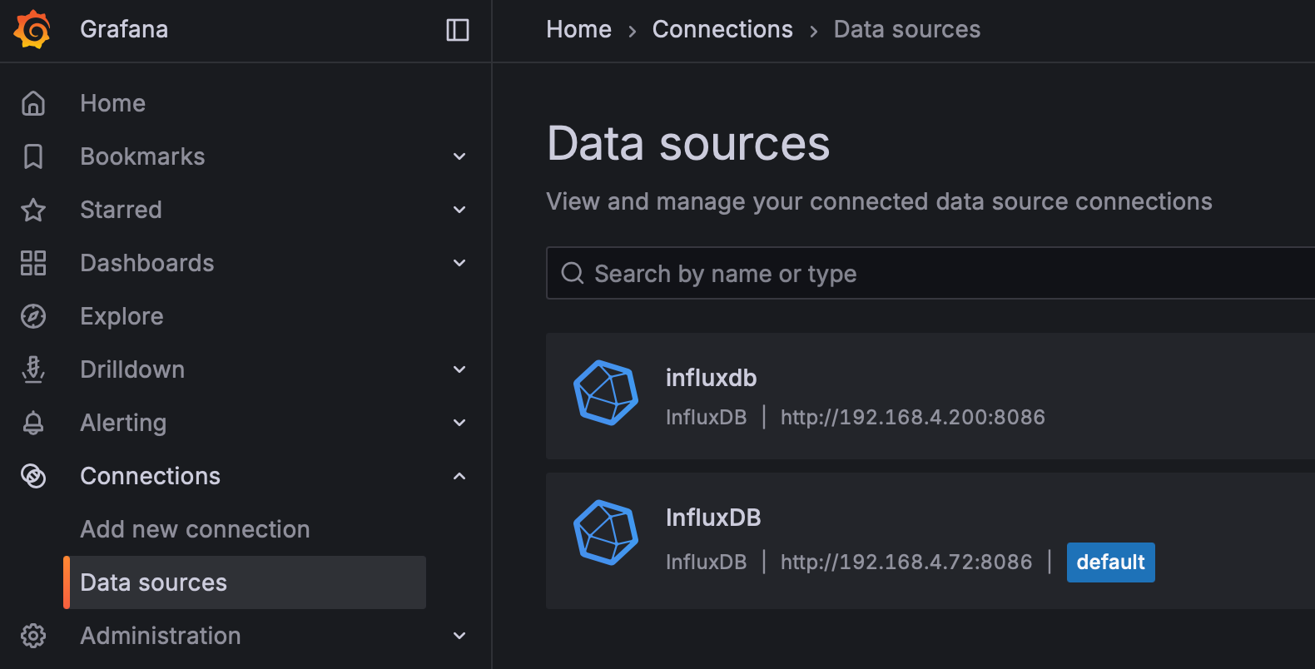Open the default InfluxDB data source

(713, 518)
